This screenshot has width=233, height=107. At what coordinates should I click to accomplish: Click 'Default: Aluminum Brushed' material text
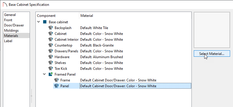(x=101, y=57)
